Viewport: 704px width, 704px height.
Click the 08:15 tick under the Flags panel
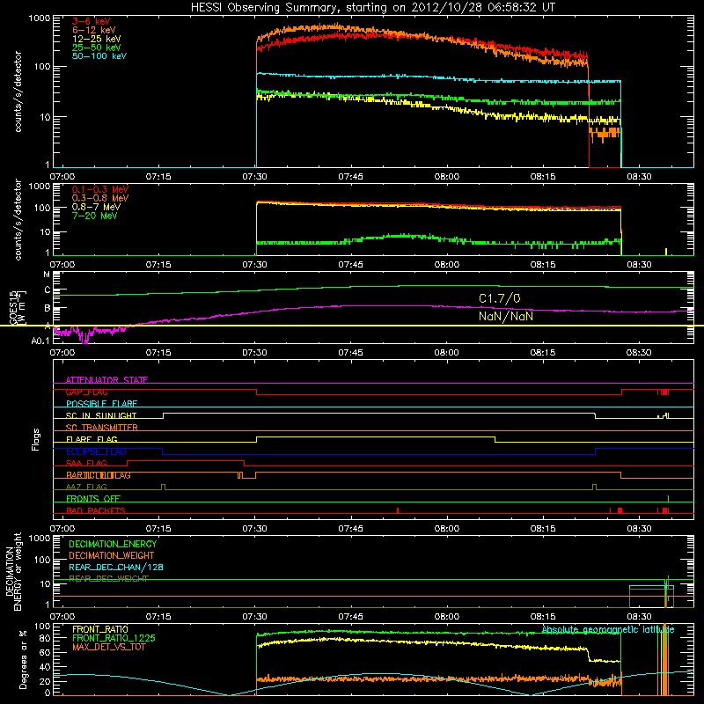[543, 529]
